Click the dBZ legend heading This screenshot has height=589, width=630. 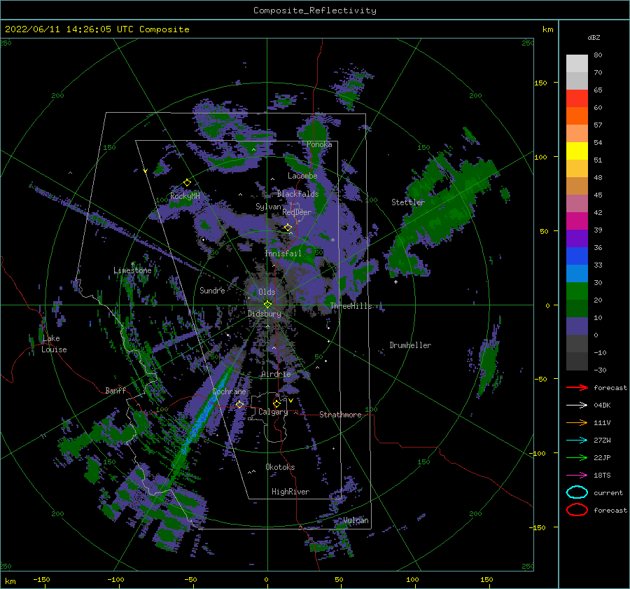tap(594, 37)
